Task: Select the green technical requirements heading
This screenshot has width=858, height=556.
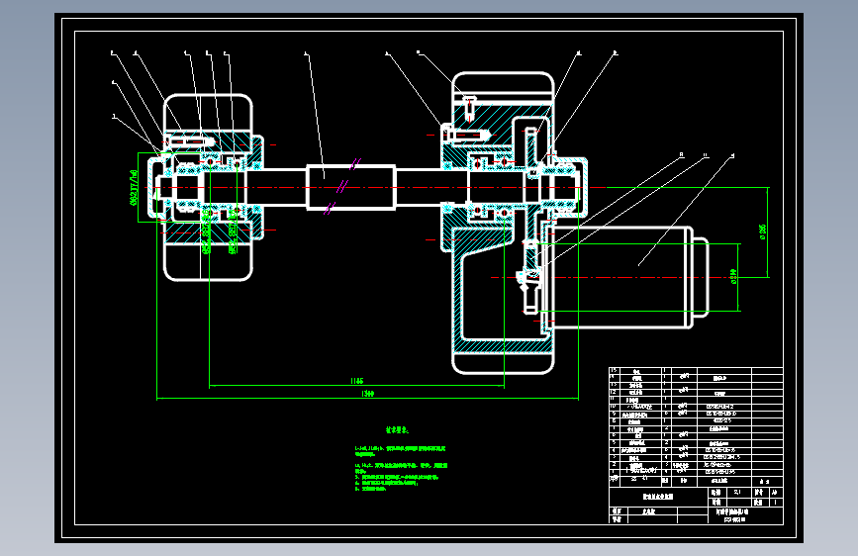Action: (397, 430)
